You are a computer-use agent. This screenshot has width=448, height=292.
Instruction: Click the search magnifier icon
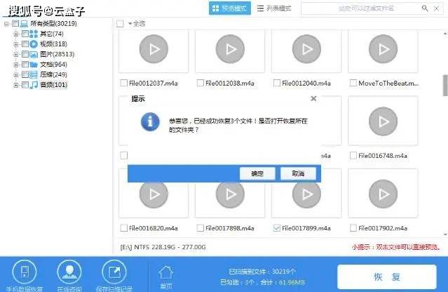tap(425, 8)
